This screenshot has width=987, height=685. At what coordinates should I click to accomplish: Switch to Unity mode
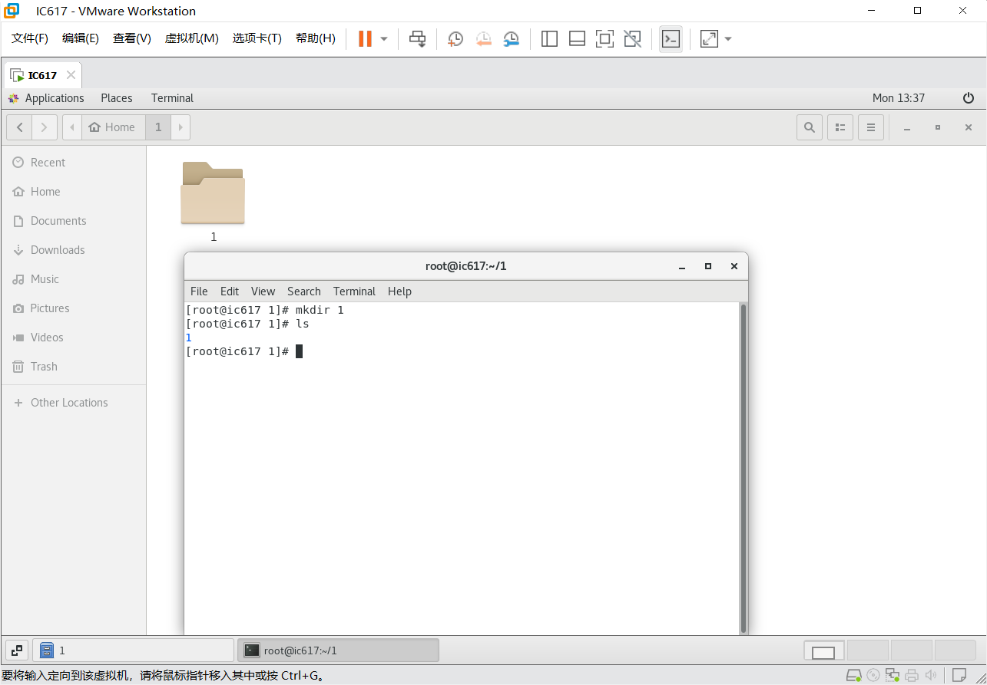[x=632, y=38]
